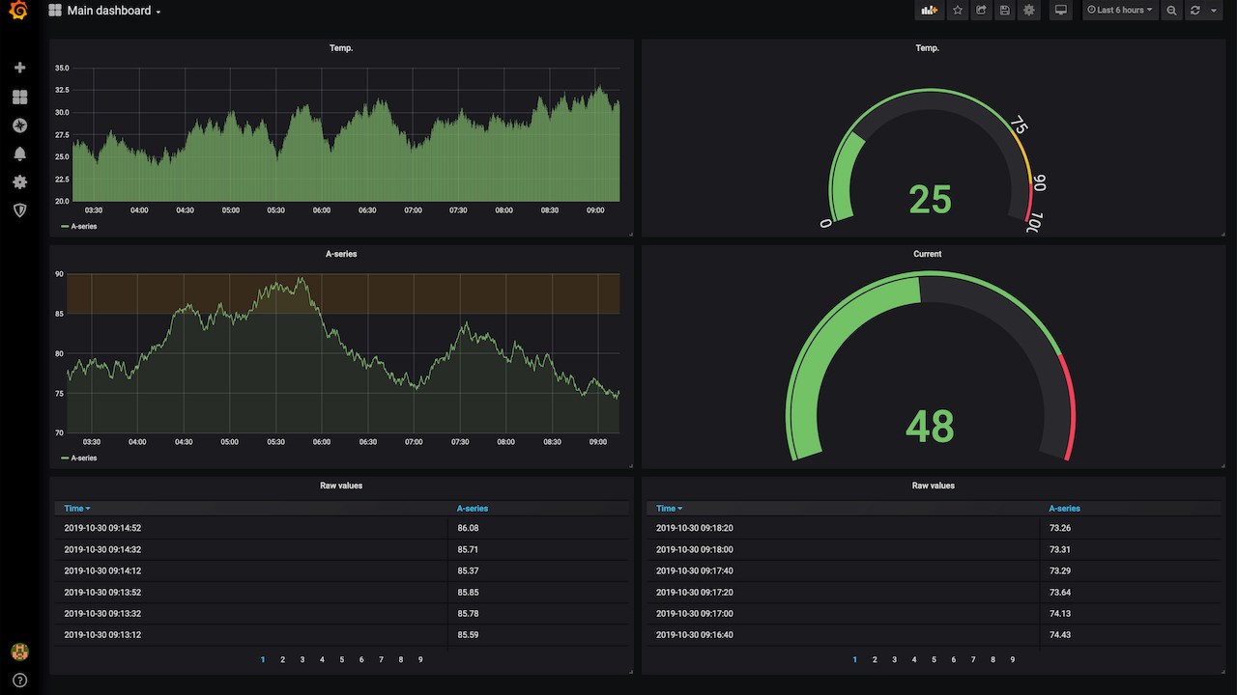
Task: Go to page 5 of right Raw values table
Action: 934,659
